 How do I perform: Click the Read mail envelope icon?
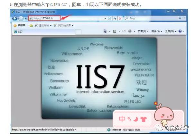124,31
